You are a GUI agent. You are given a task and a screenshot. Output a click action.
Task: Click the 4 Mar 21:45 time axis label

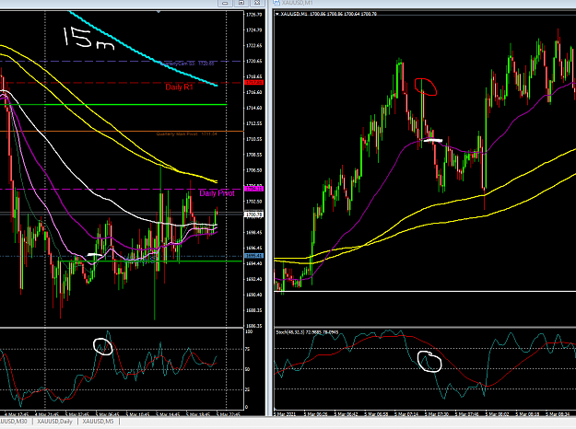tap(45, 414)
